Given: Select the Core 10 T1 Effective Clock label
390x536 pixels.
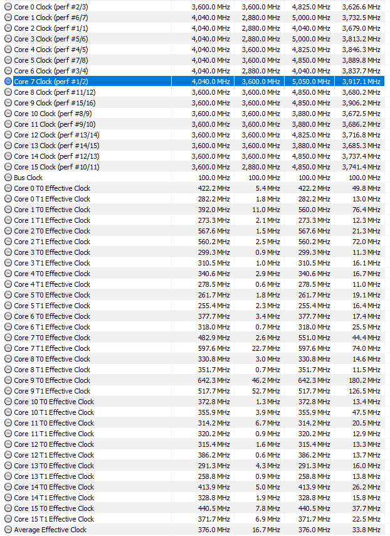Looking at the screenshot, I should pyautogui.click(x=54, y=412).
